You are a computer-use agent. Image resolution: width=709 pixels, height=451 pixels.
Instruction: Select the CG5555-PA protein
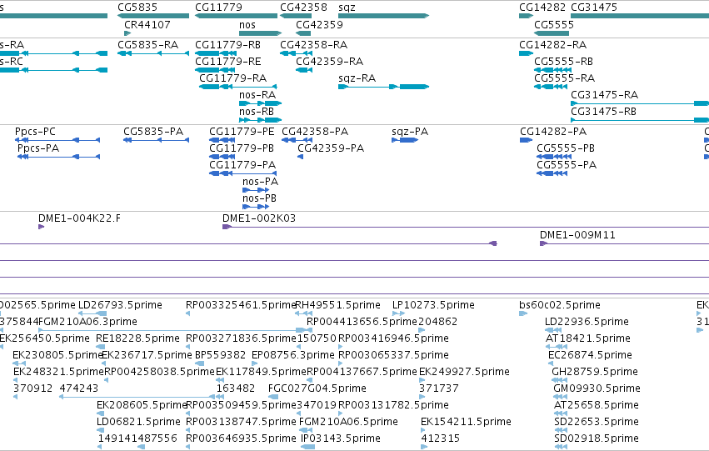(552, 173)
